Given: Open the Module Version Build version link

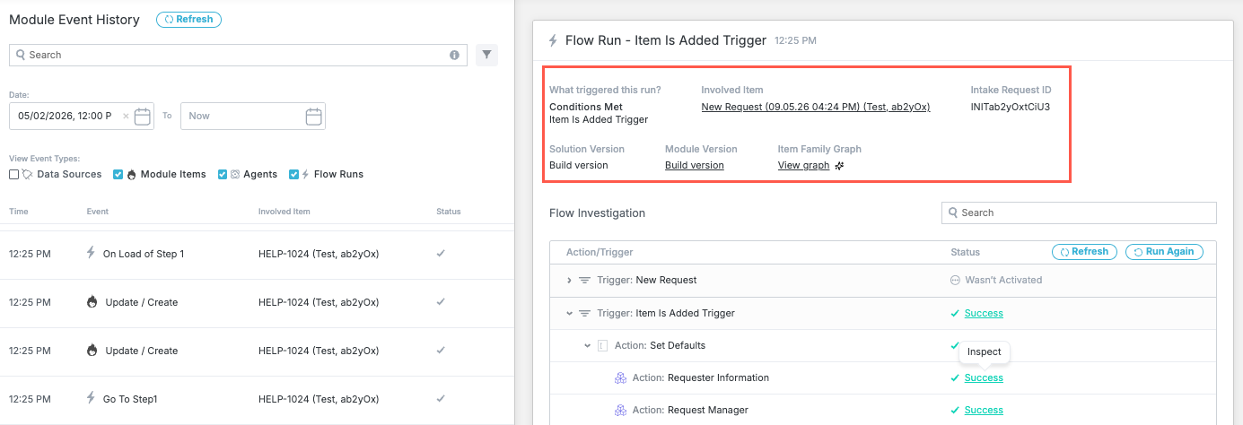Looking at the screenshot, I should pos(694,165).
